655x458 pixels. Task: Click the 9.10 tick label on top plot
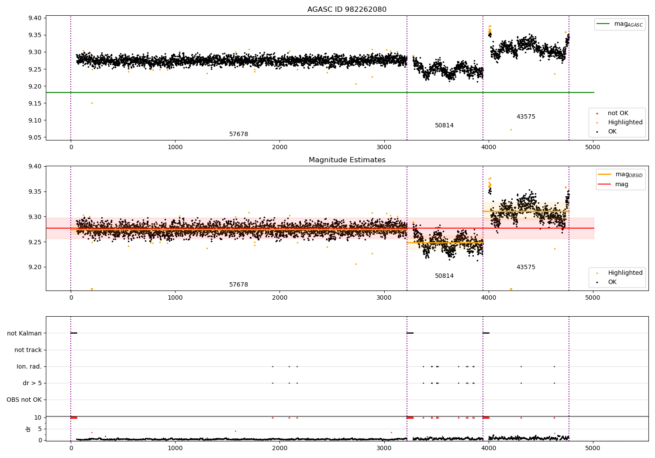coord(35,121)
